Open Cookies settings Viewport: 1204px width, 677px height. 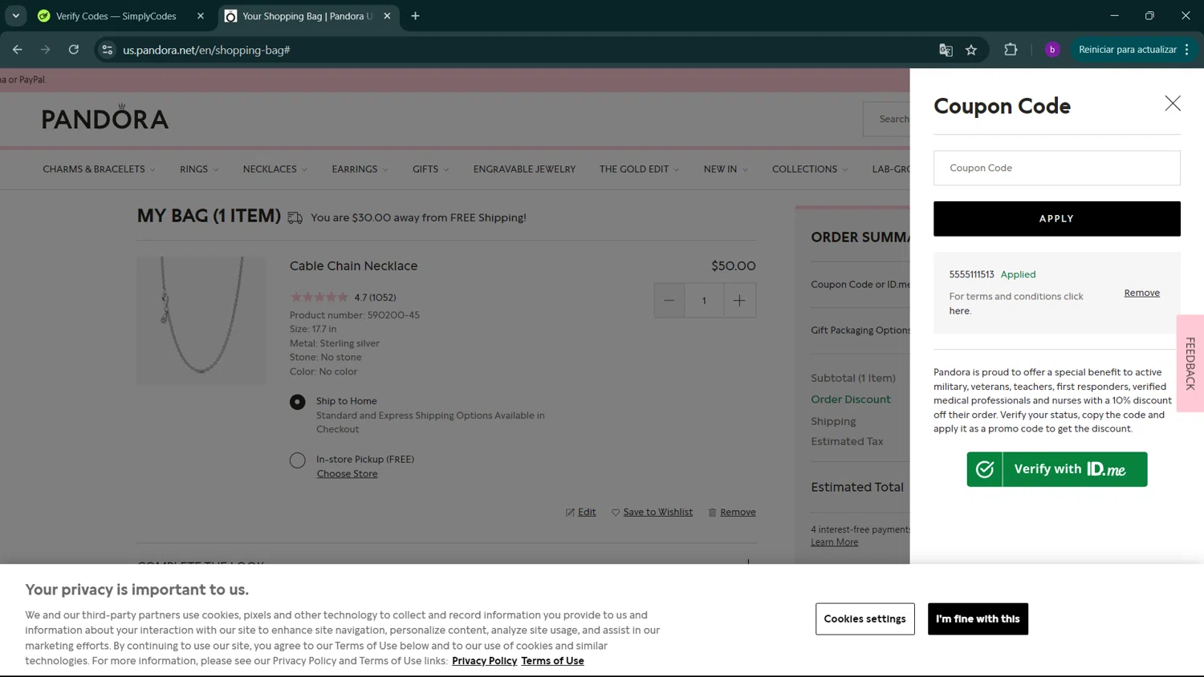[x=864, y=619]
